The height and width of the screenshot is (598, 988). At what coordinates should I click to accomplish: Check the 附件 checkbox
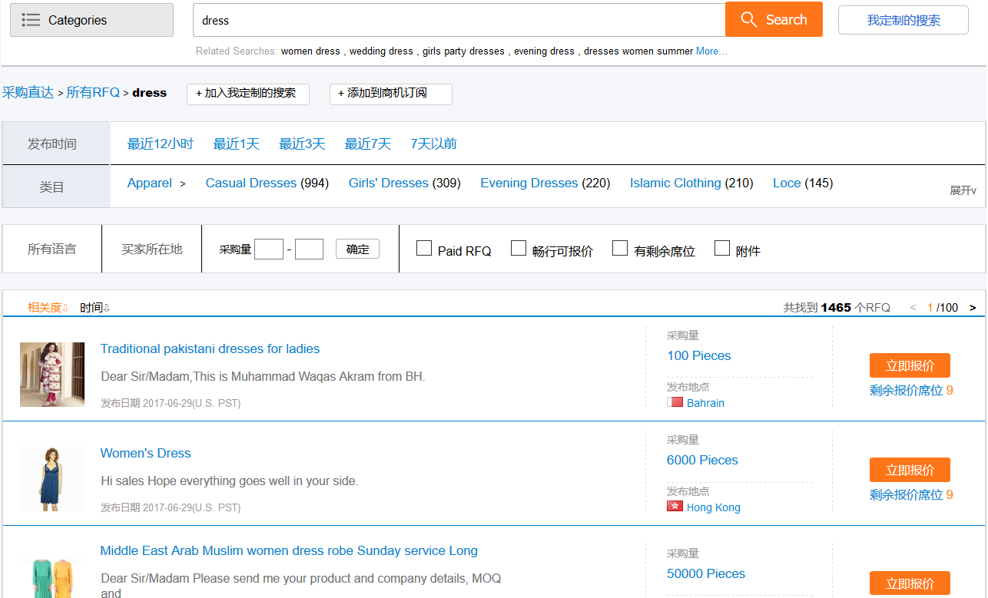click(x=722, y=248)
